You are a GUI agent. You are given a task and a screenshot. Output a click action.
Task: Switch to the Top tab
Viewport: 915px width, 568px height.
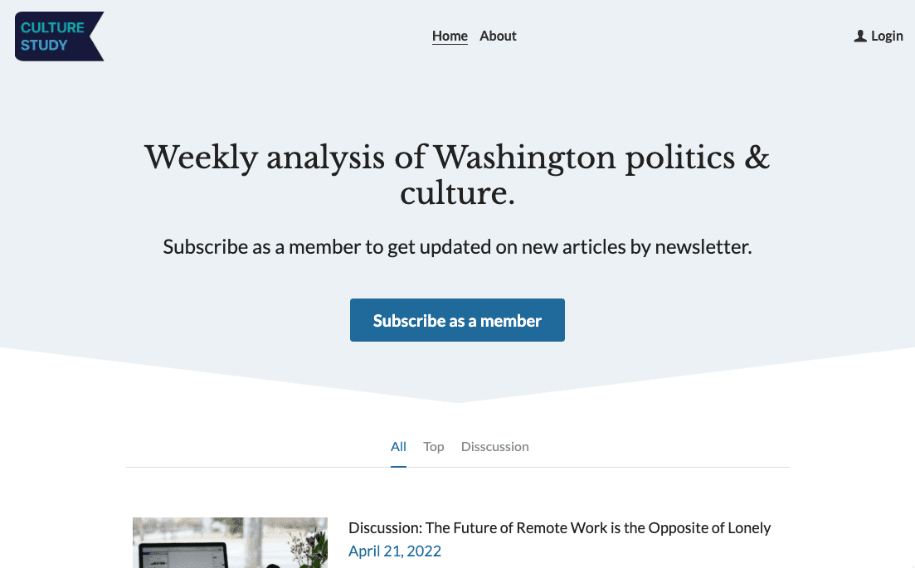click(434, 446)
